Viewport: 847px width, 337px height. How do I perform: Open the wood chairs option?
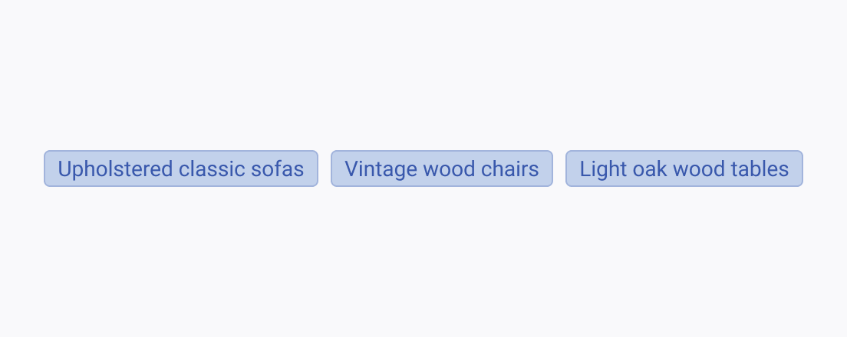442,168
